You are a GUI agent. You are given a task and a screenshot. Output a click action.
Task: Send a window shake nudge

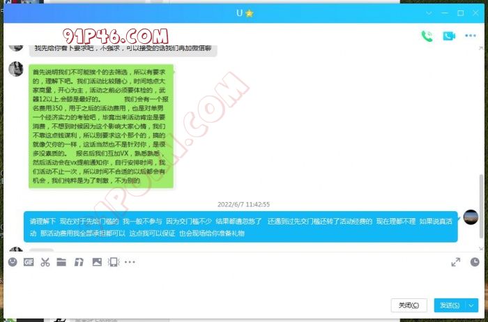coord(114,262)
